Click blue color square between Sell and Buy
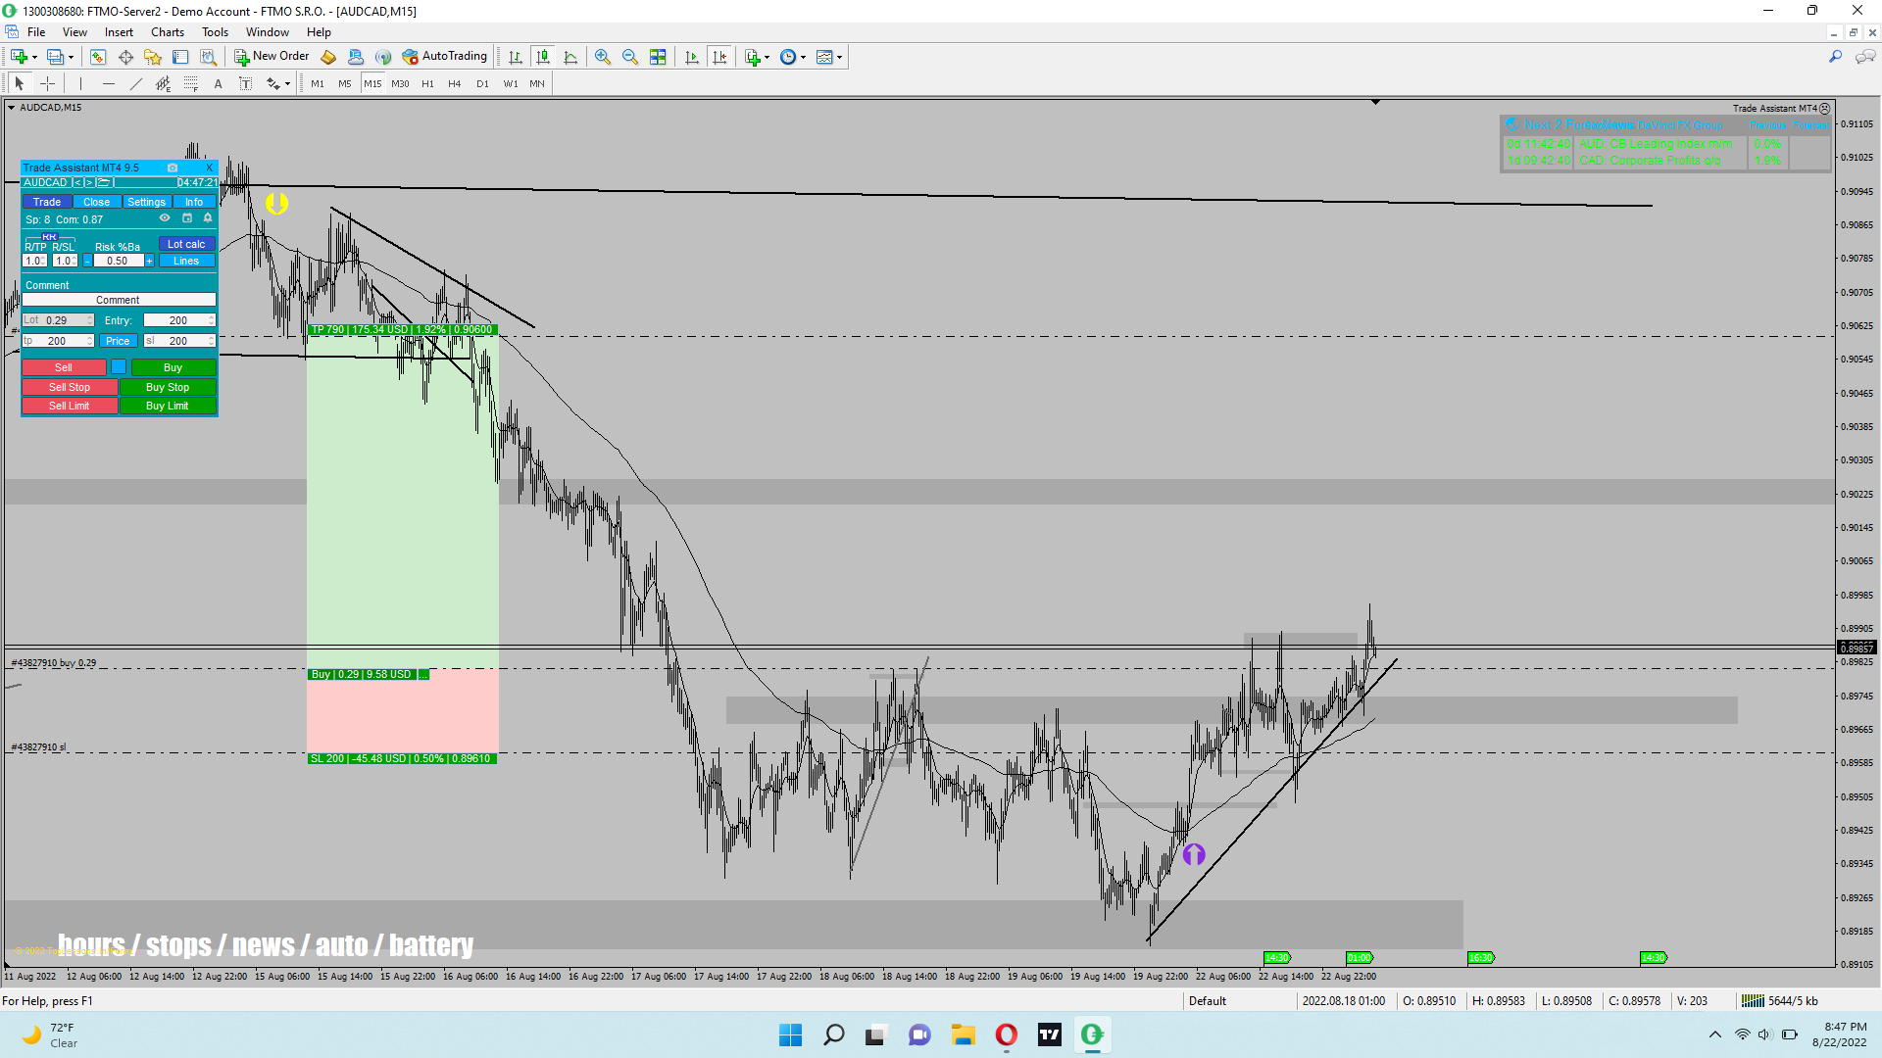 pyautogui.click(x=119, y=367)
